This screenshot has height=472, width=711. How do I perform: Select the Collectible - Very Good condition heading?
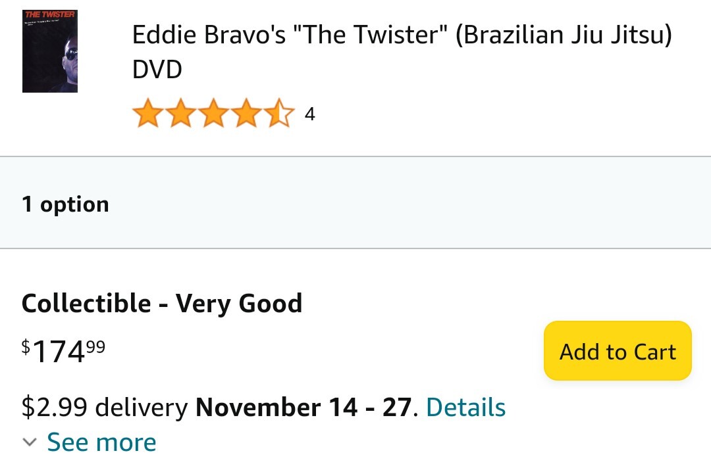[162, 303]
